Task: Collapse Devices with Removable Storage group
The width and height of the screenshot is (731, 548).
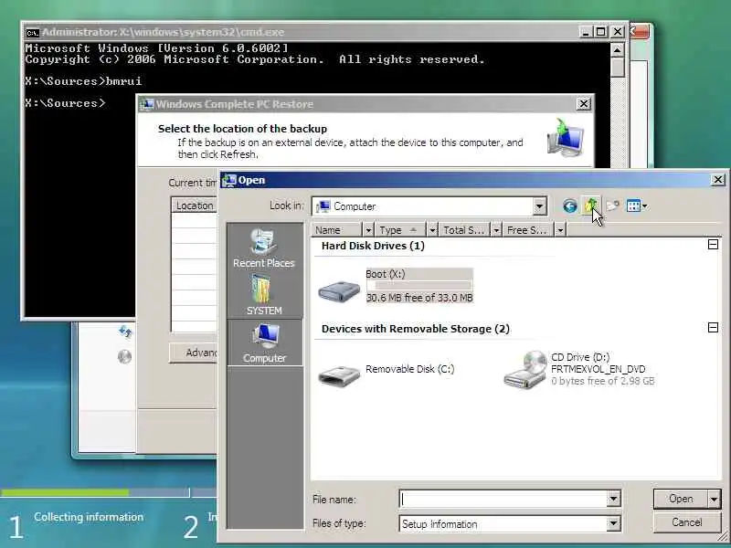Action: coord(713,327)
